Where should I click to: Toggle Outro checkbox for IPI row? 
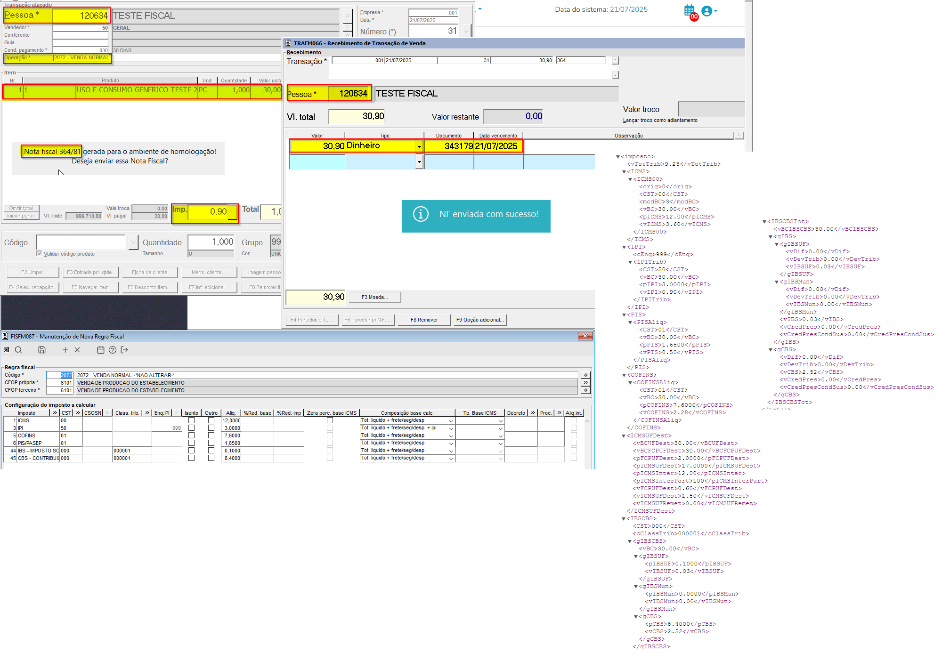pos(211,428)
